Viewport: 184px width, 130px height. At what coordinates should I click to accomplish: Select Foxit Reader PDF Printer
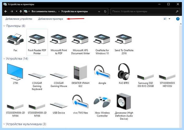point(37,42)
